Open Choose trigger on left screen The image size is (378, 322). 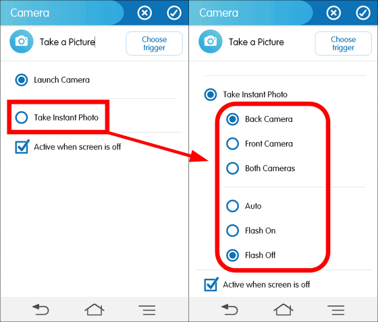(x=155, y=43)
